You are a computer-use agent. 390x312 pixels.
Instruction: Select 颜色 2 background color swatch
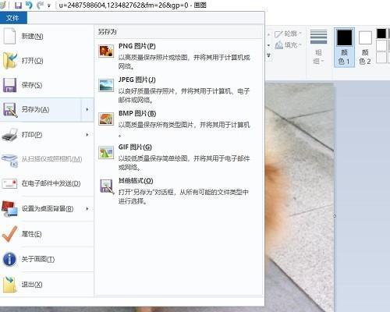365,48
